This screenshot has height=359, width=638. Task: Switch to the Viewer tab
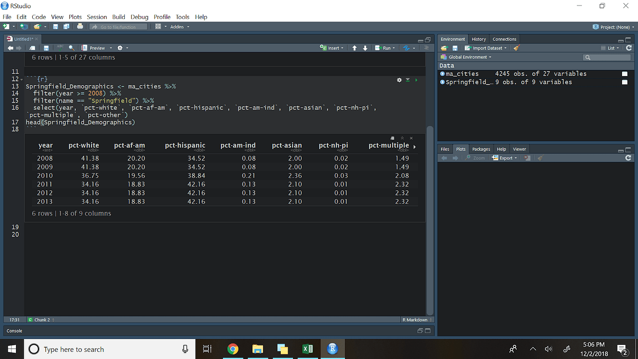coord(520,149)
